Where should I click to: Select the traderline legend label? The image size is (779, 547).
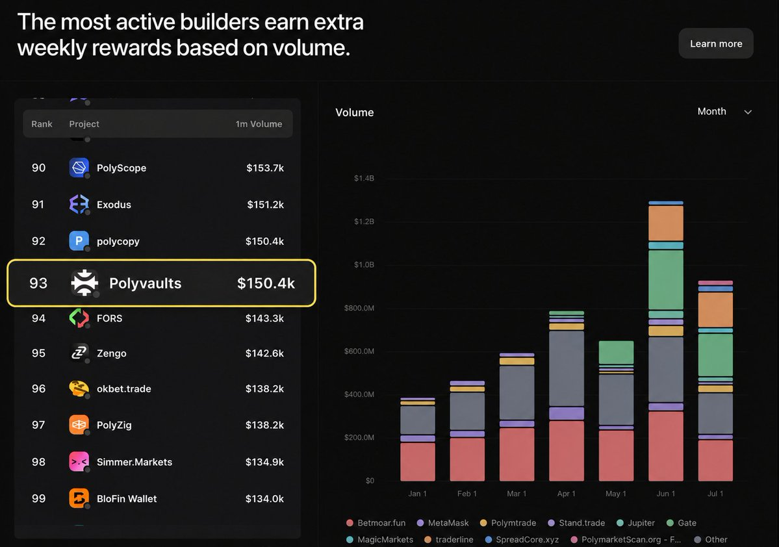pyautogui.click(x=455, y=540)
